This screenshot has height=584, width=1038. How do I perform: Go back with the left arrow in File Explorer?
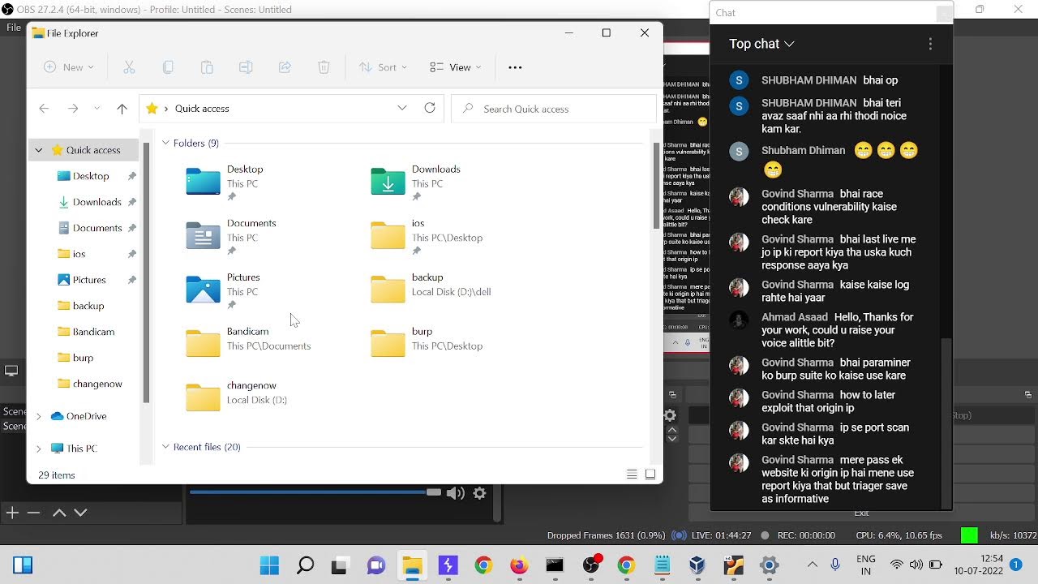click(x=44, y=109)
